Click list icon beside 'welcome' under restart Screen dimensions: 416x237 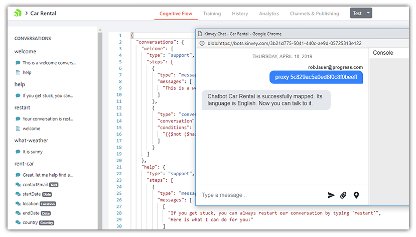[x=18, y=129]
